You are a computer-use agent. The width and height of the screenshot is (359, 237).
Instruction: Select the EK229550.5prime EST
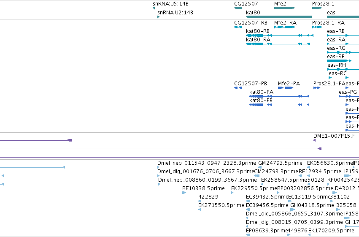232,193
